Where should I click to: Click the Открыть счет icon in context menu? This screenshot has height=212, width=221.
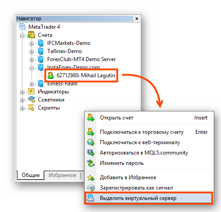(x=91, y=118)
